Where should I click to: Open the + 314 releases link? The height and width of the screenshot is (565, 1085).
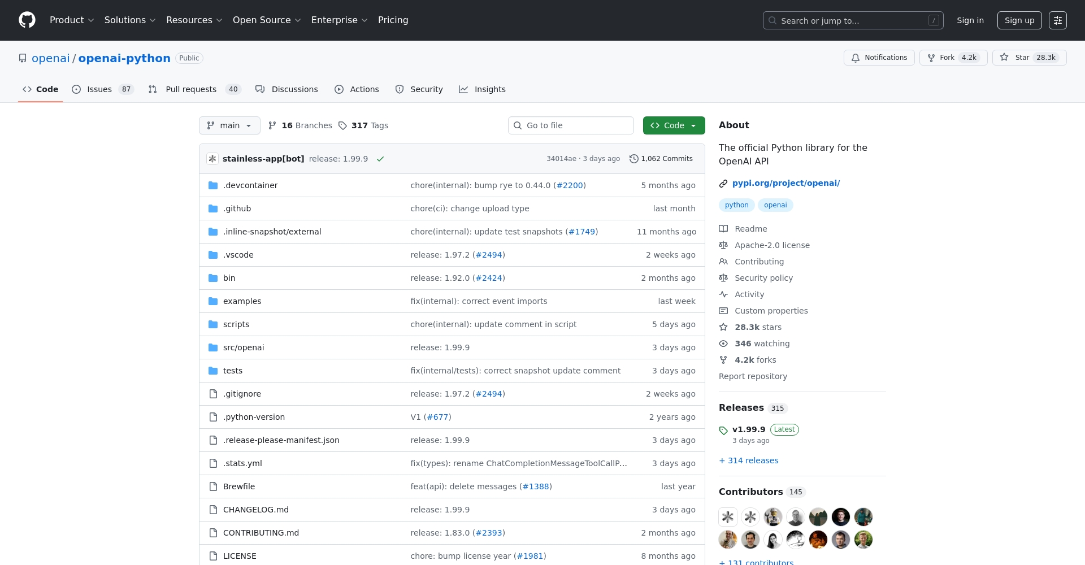pos(749,460)
